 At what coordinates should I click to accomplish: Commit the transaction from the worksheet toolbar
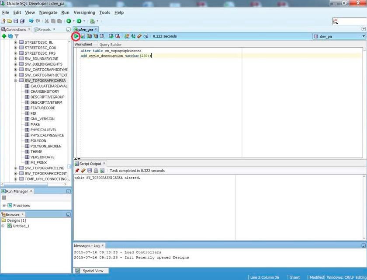pyautogui.click(x=111, y=36)
